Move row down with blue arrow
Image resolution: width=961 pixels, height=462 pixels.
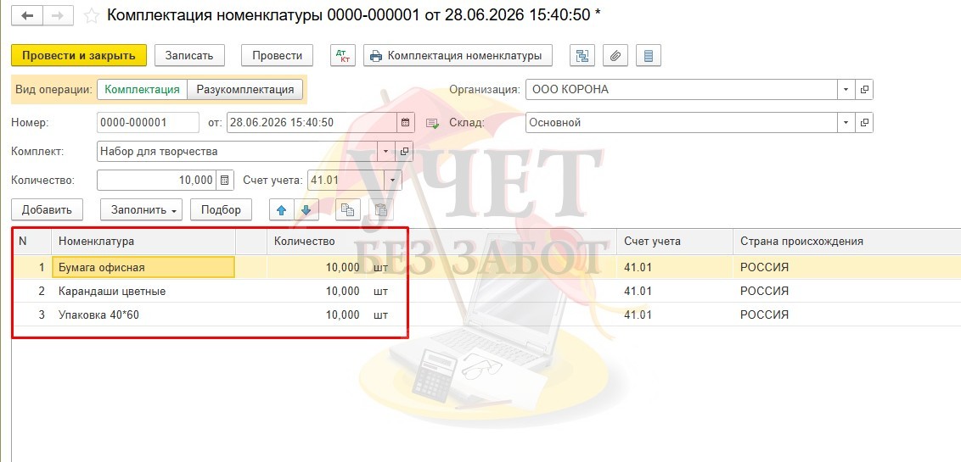click(306, 210)
